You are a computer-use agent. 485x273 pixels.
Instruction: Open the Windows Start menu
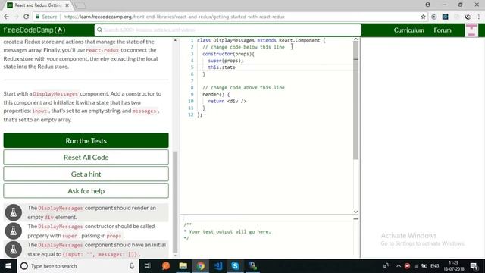[x=8, y=266]
